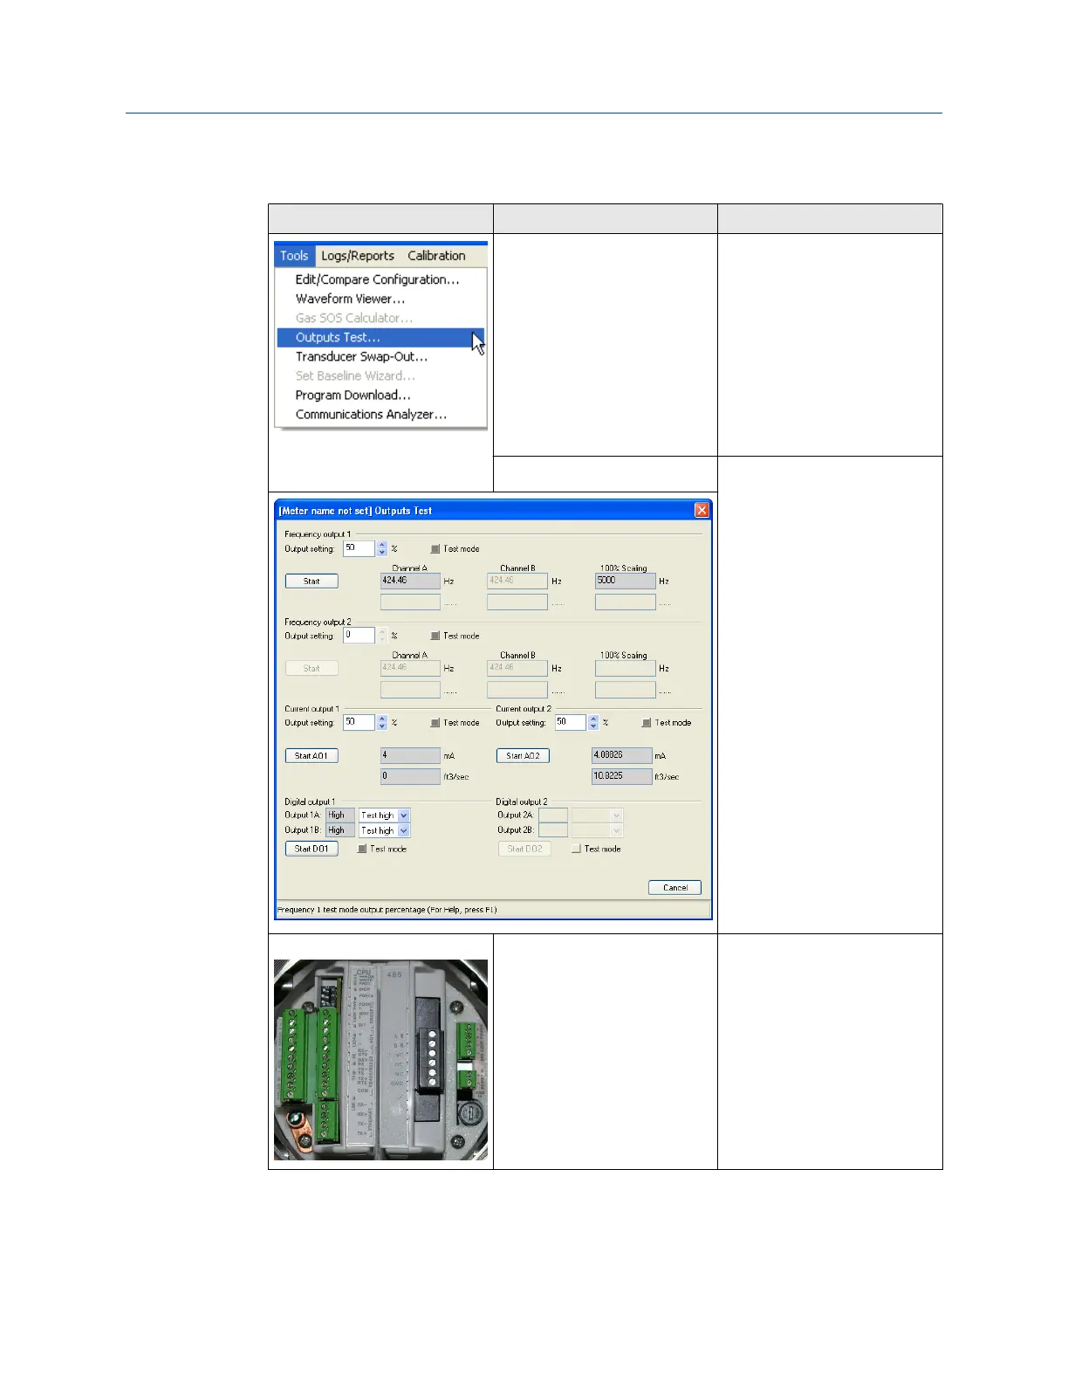Click Current output 1 Output setting field
The image size is (1068, 1383).
coord(359,722)
